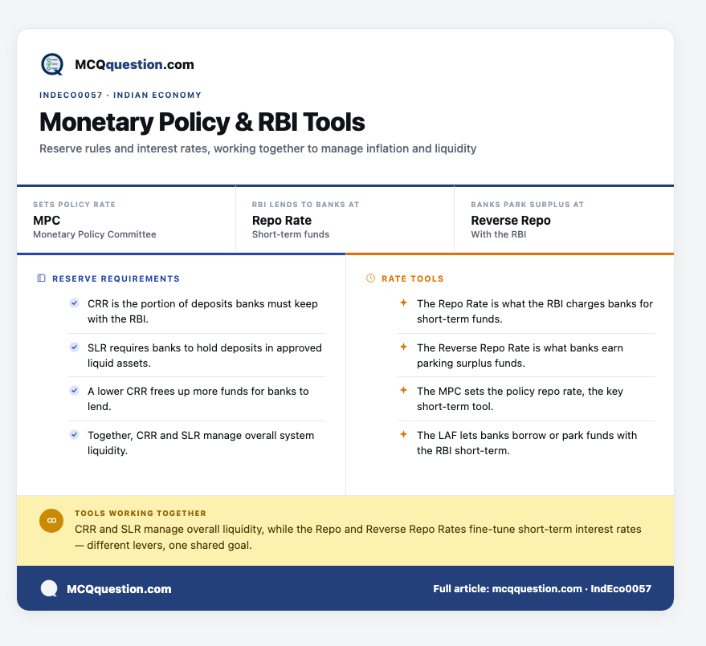Click the star bullet beside LAF statement
Viewport: 706px width, 646px height.
click(403, 434)
